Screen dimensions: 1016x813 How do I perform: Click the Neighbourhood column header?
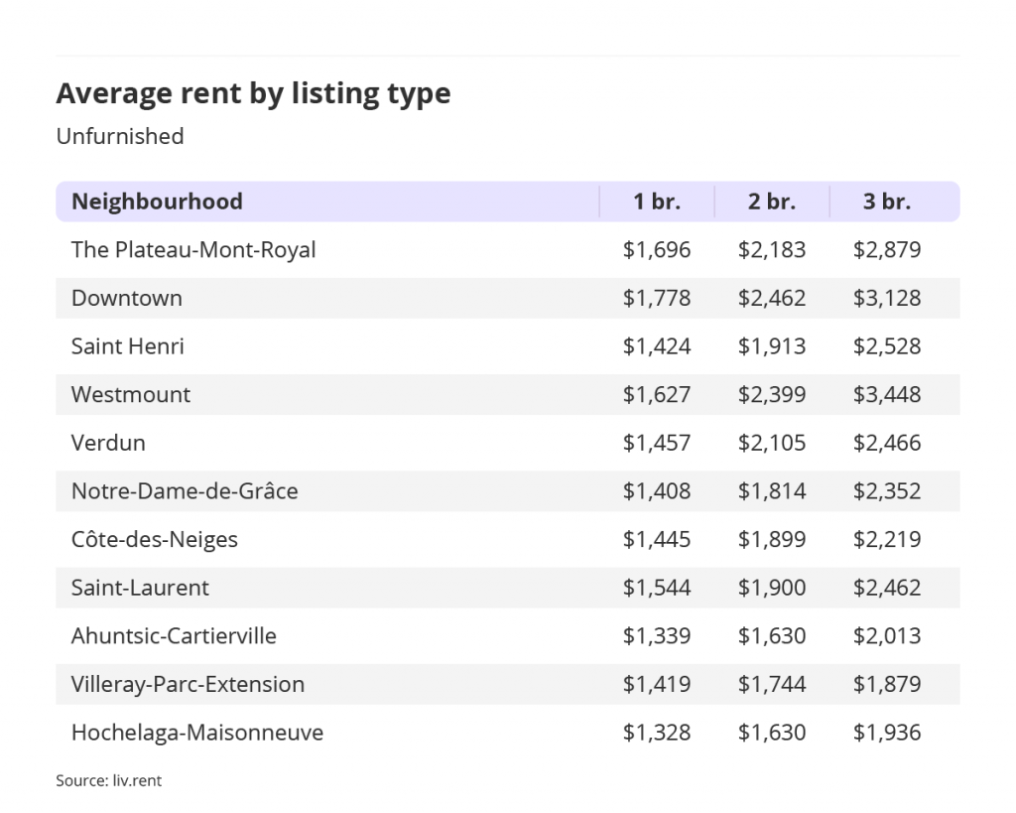[157, 202]
